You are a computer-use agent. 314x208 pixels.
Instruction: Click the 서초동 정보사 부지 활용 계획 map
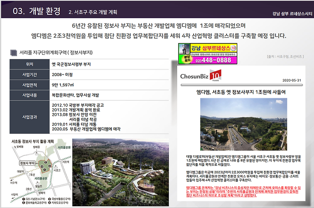click(x=41, y=172)
